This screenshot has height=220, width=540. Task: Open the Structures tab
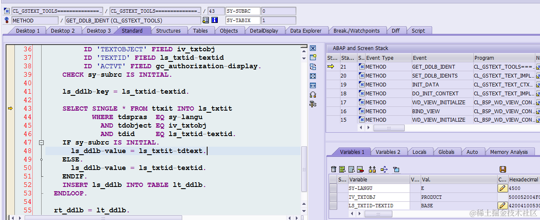click(x=168, y=31)
